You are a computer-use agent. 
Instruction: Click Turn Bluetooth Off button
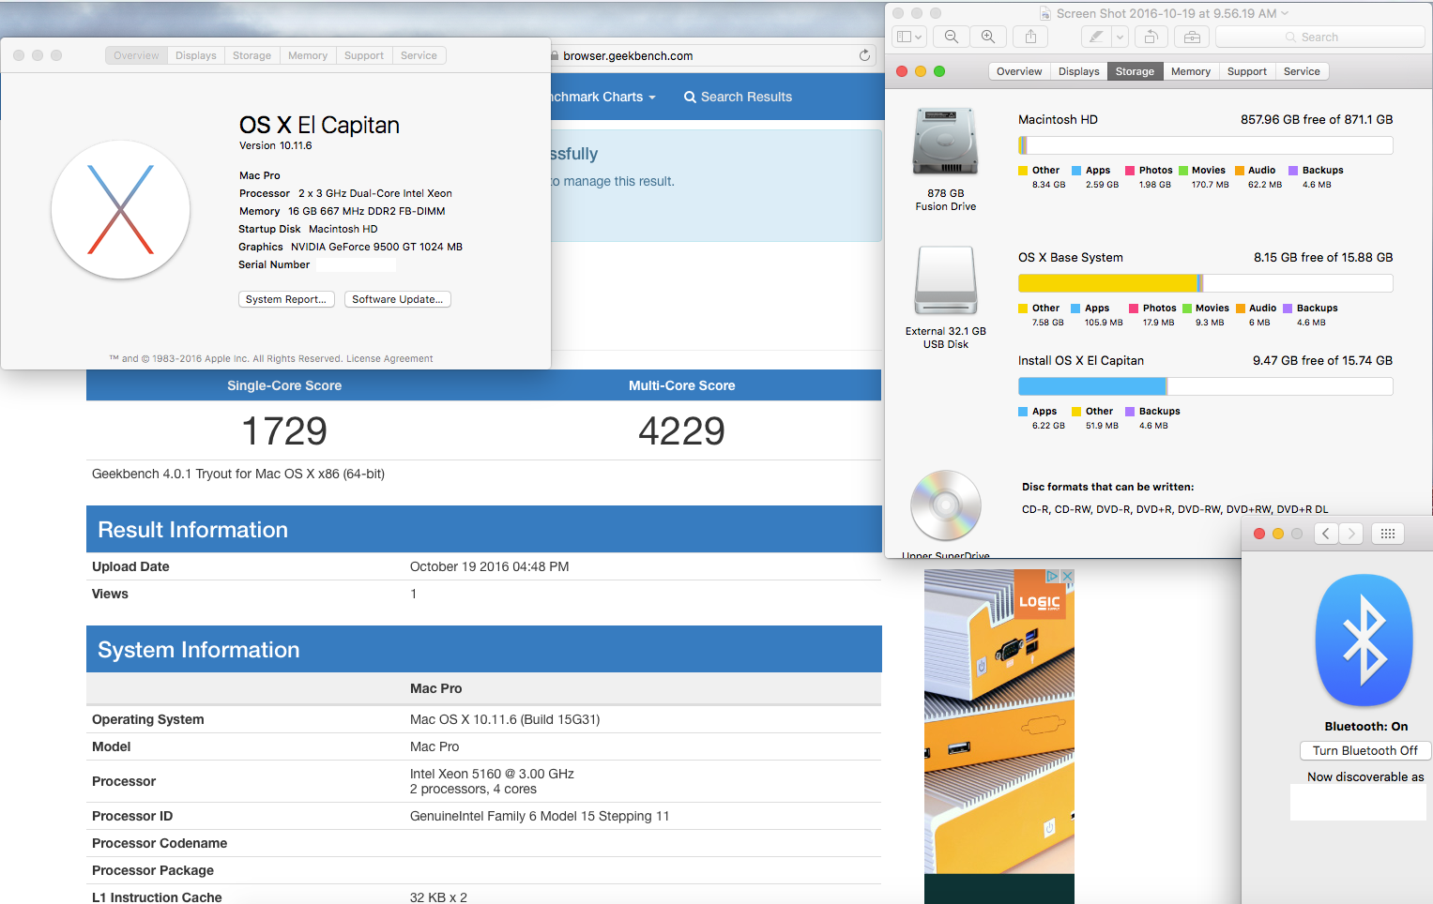click(x=1365, y=750)
